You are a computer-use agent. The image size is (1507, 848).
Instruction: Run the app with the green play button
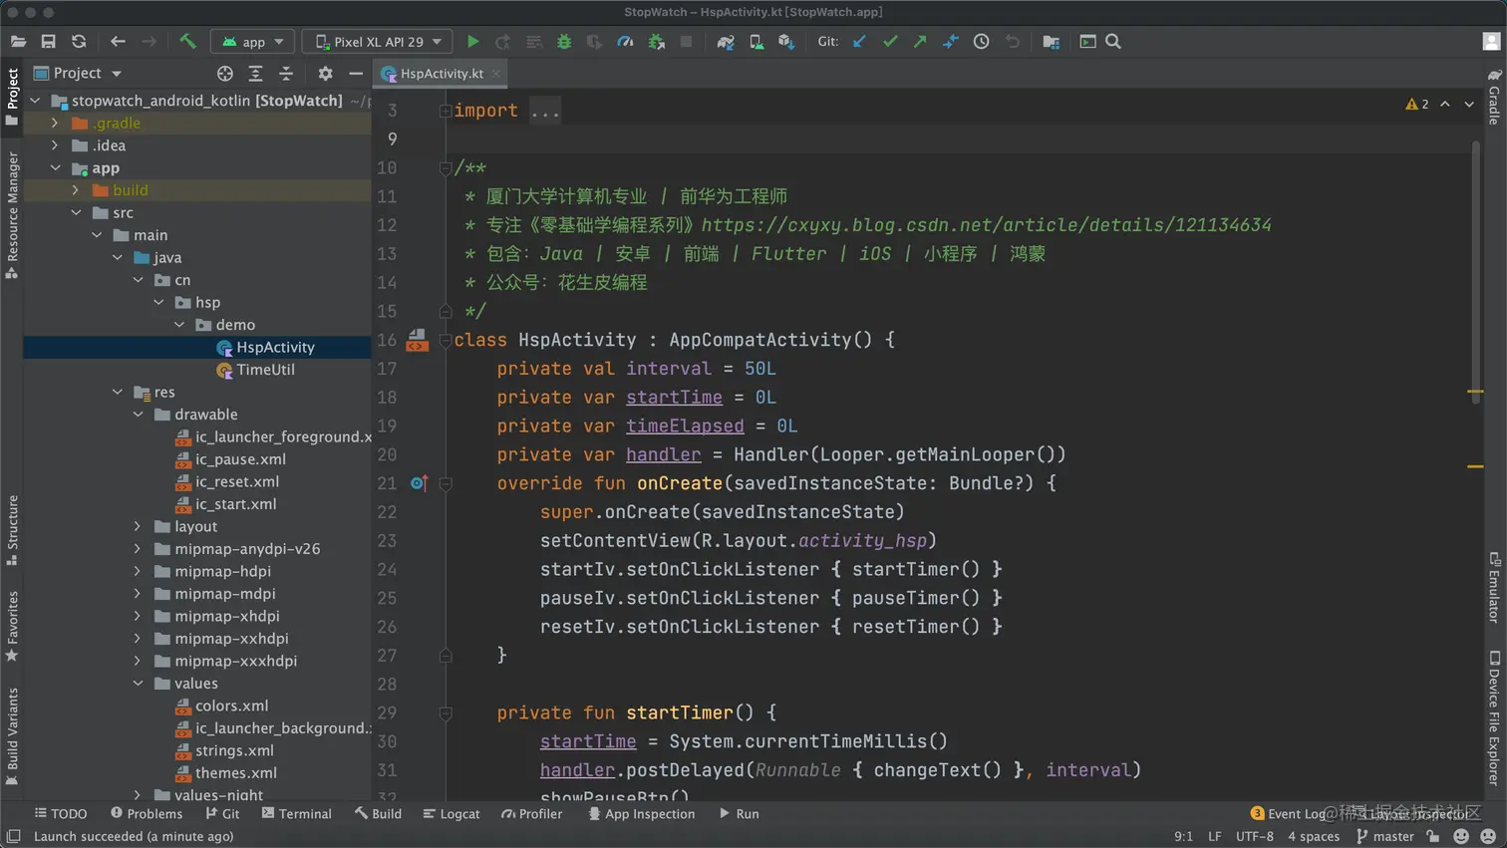click(x=472, y=42)
